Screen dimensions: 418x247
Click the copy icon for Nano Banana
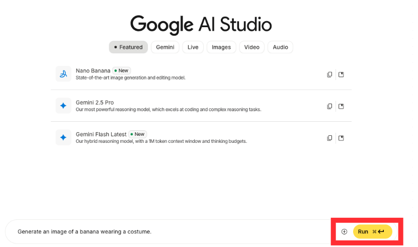click(x=329, y=74)
